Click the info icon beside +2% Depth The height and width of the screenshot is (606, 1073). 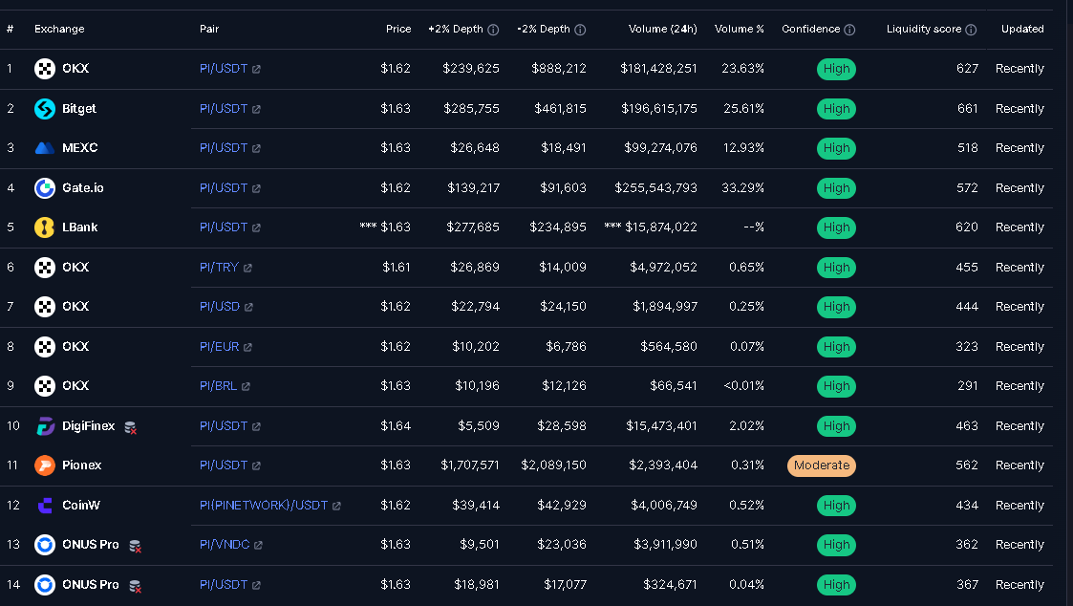coord(493,30)
